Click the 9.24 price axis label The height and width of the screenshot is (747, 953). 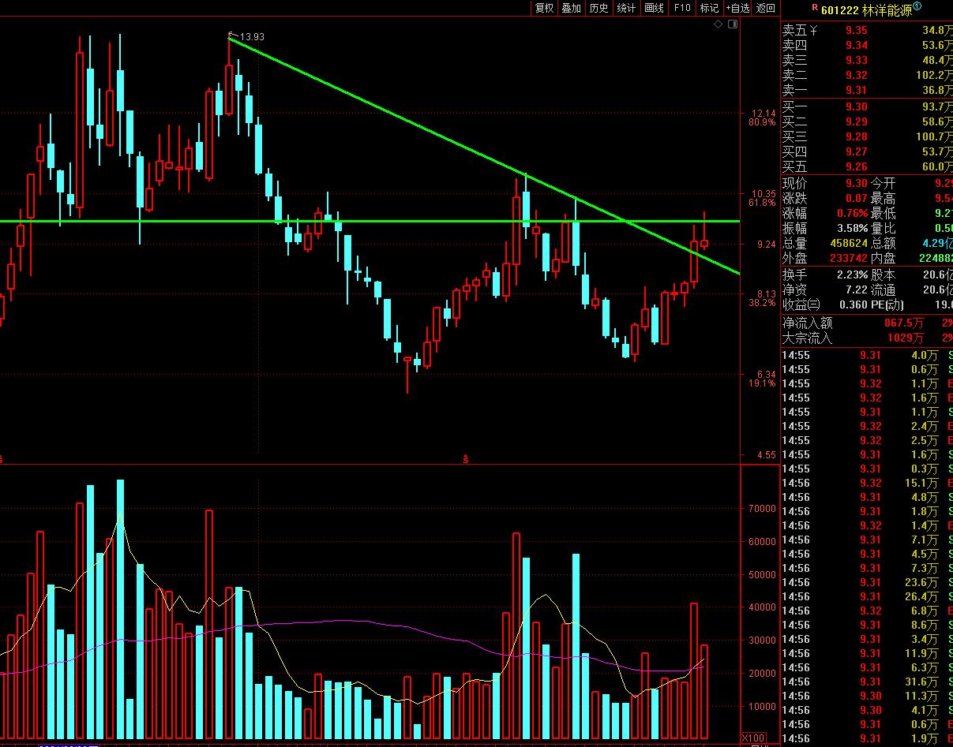[x=767, y=245]
